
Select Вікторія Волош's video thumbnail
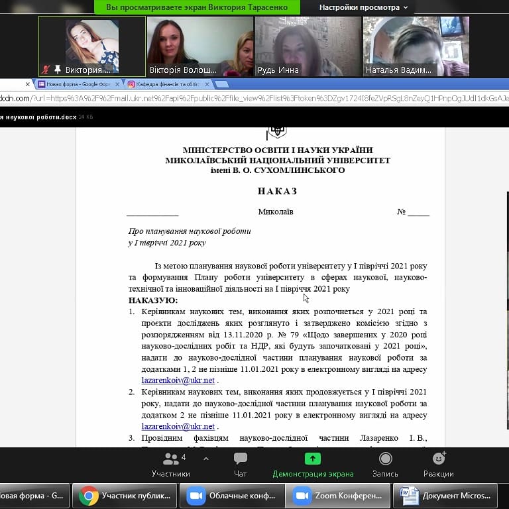pyautogui.click(x=199, y=46)
